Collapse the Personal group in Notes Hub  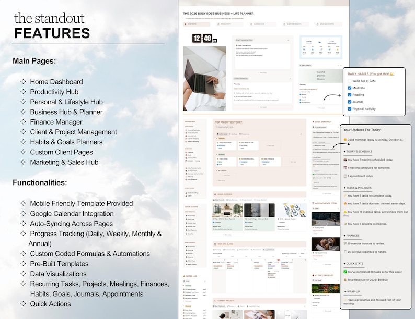(x=183, y=306)
